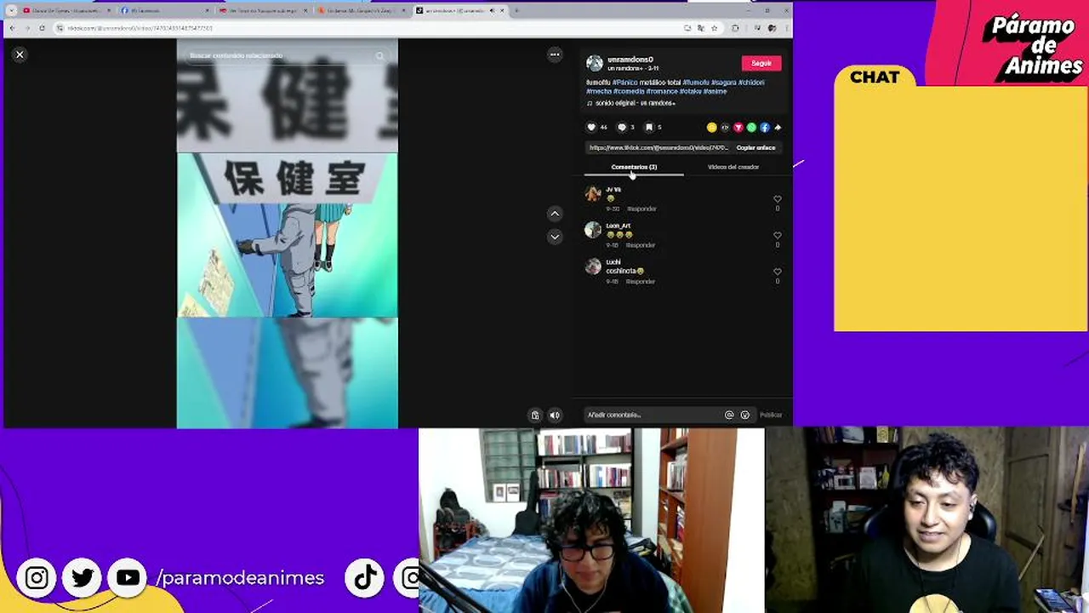Switch to Comentarios (3) tab
The height and width of the screenshot is (613, 1089).
[634, 167]
